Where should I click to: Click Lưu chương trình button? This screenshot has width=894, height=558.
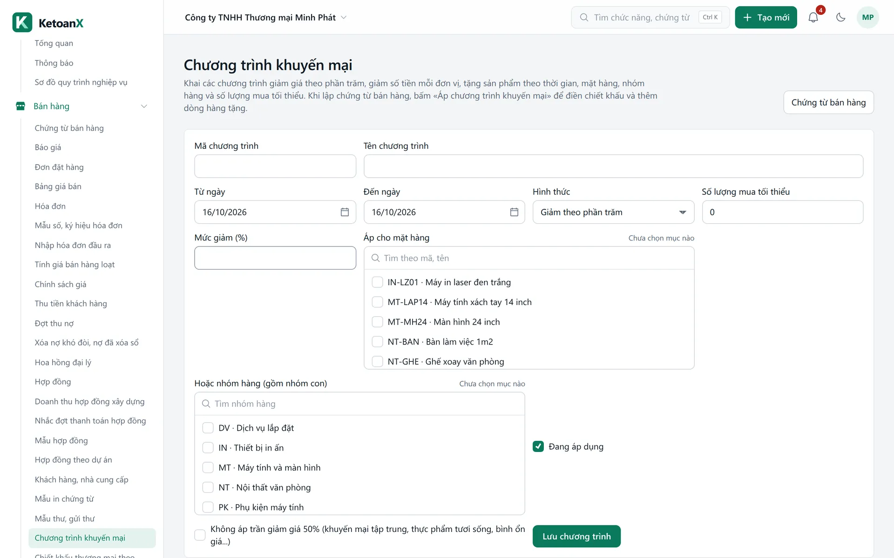[576, 536]
